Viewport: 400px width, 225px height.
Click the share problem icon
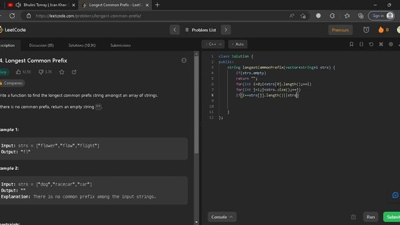(74, 72)
